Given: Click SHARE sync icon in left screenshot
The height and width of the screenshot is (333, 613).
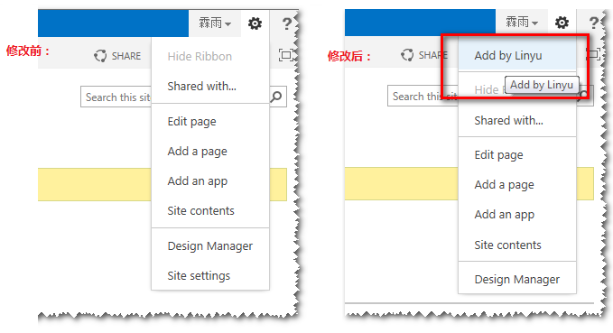Looking at the screenshot, I should 100,56.
